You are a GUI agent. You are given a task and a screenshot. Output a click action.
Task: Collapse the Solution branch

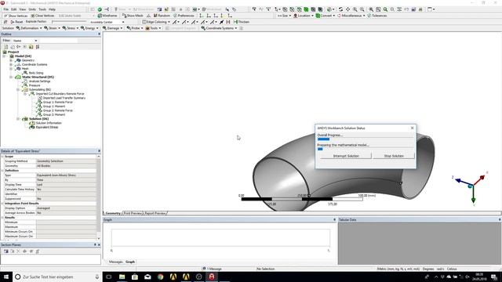18,118
